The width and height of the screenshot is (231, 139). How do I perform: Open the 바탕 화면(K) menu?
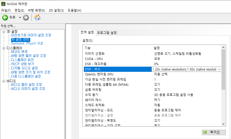pos(36,11)
